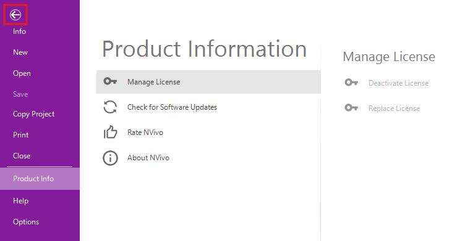This screenshot has width=452, height=241.
Task: Click the Save sidebar entry
Action: point(20,94)
